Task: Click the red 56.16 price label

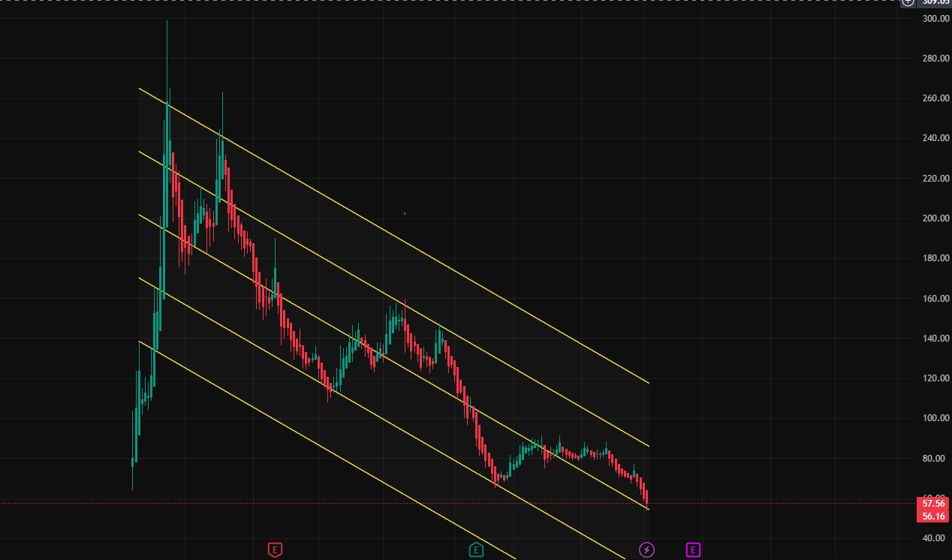Action: point(933,516)
